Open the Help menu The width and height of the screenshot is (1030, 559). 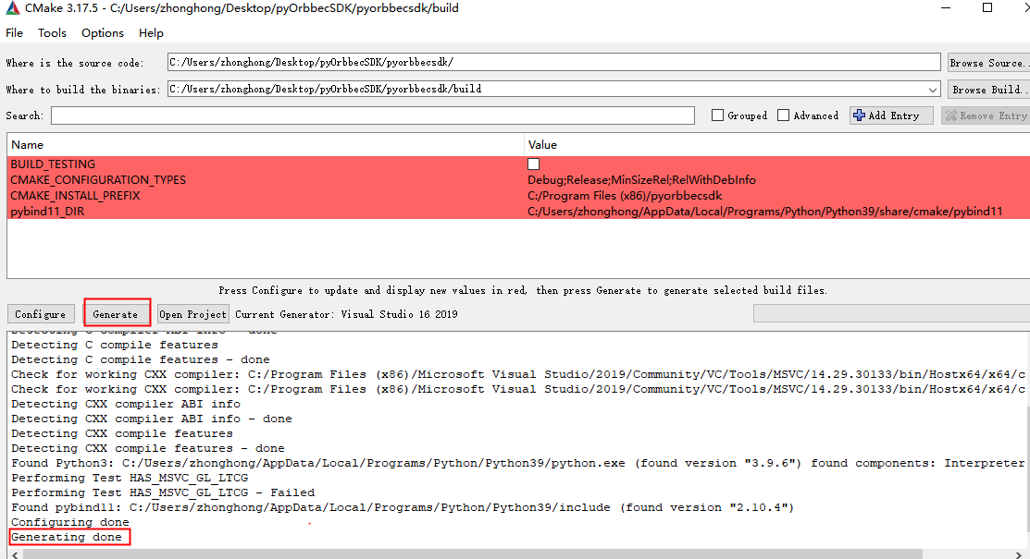click(151, 33)
